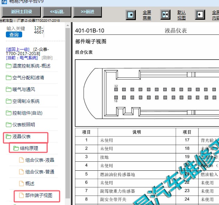Open the 组合仪表-液晶 document
This screenshot has height=205, width=219.
point(40,160)
